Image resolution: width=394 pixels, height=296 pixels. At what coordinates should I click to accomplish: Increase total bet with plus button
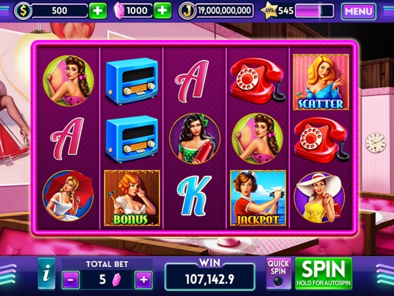pyautogui.click(x=143, y=280)
